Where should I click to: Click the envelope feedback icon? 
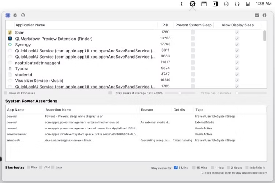point(257,15)
